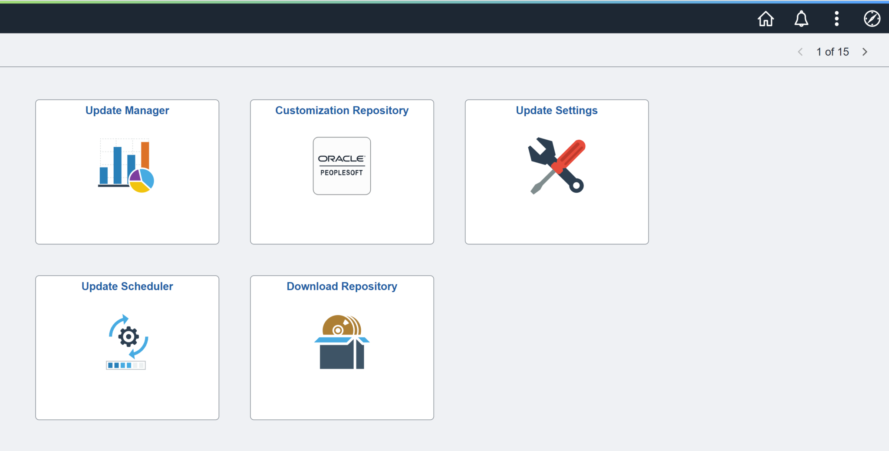889x451 pixels.
Task: Go to the Home page icon
Action: (x=766, y=19)
